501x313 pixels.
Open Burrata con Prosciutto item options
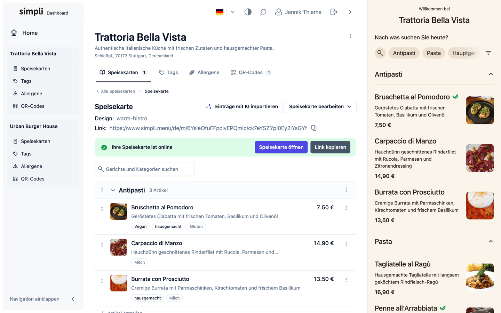346,280
